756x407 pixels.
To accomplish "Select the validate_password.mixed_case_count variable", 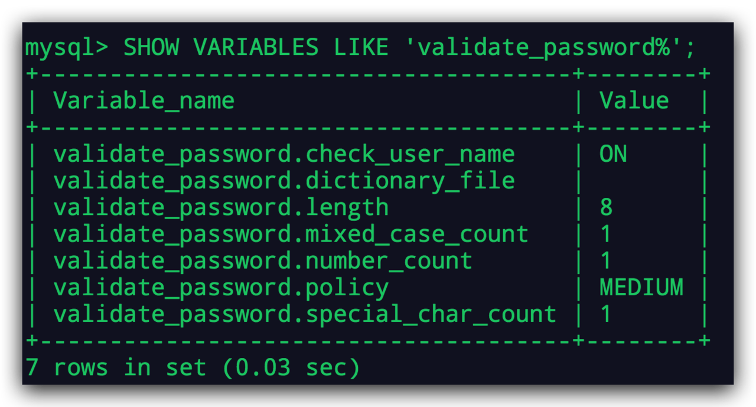I will click(291, 235).
